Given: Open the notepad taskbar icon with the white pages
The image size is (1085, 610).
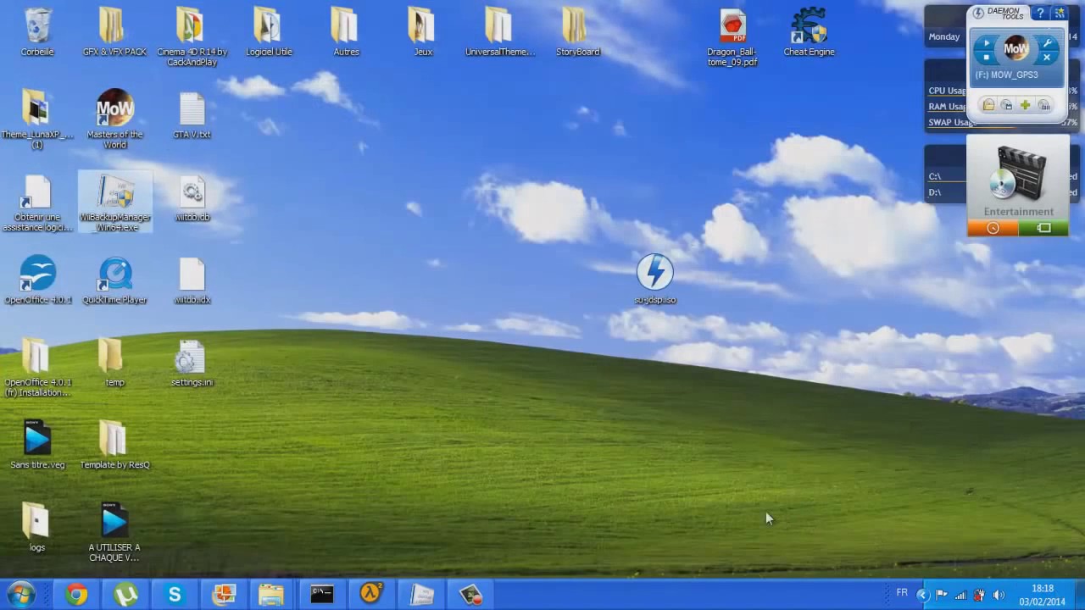Looking at the screenshot, I should point(421,595).
